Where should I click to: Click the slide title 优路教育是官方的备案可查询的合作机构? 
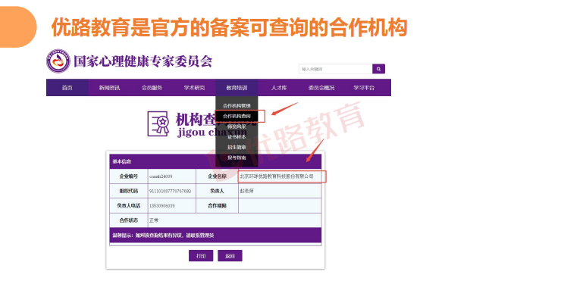point(229,27)
